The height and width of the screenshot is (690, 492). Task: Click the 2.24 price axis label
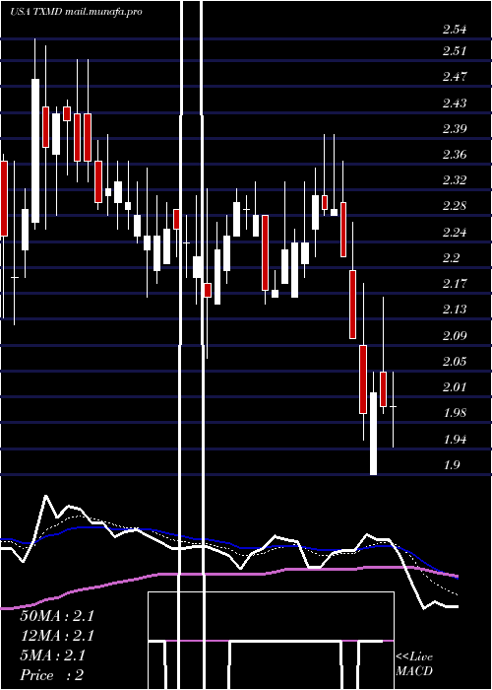tap(455, 232)
